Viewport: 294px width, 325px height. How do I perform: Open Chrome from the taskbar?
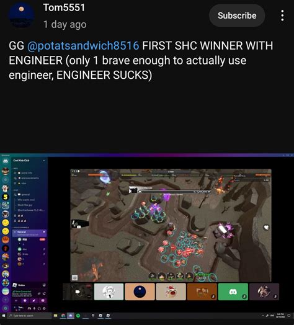pyautogui.click(x=63, y=316)
